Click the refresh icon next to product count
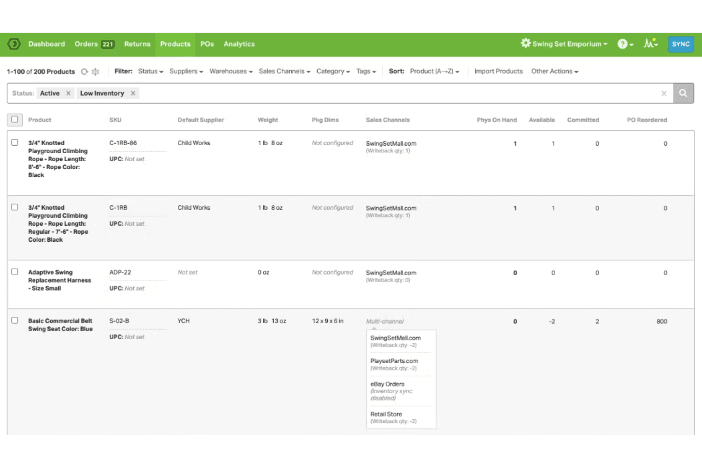 point(84,72)
